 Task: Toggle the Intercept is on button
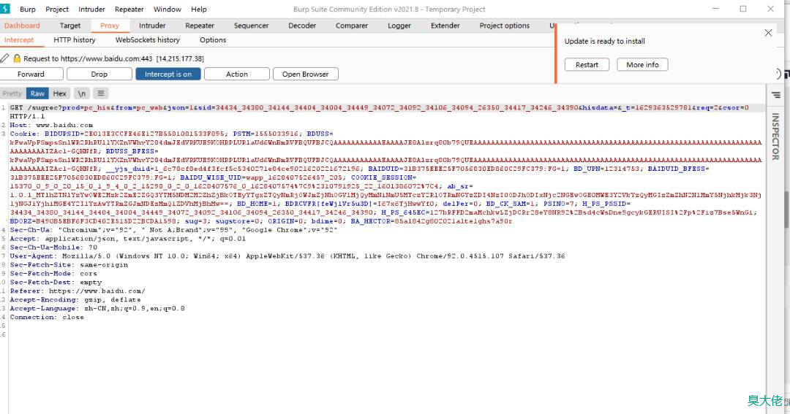(168, 74)
